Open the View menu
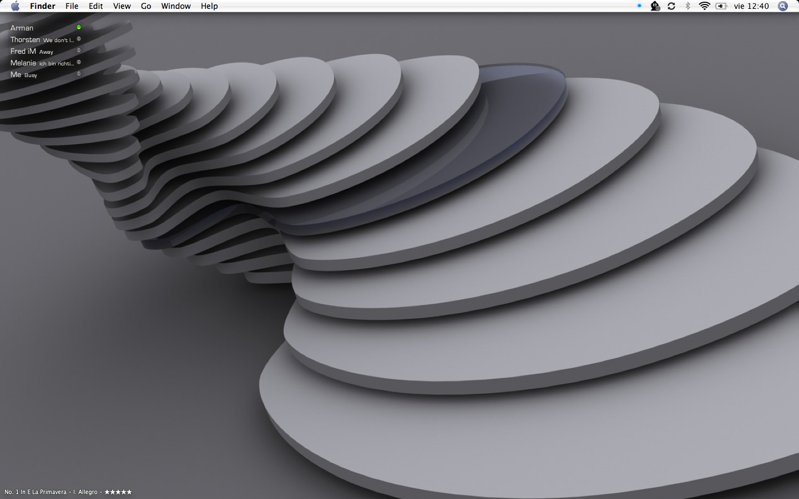799x499 pixels. coord(122,6)
